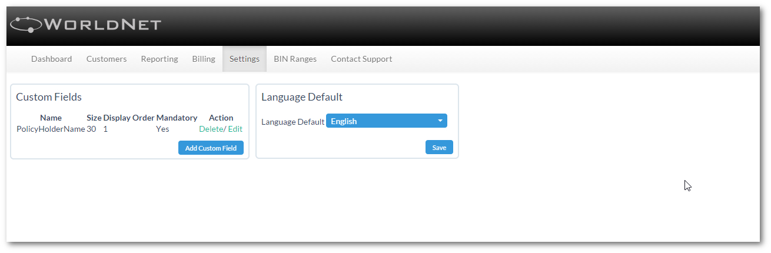Screen dimensions: 771x253
Task: Click the Mandatory column header
Action: 177,118
